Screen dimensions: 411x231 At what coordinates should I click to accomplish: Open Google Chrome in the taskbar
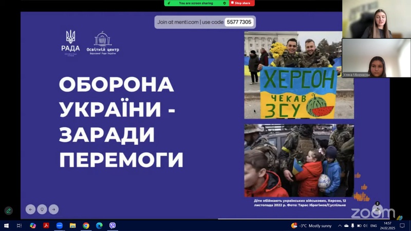86,225
